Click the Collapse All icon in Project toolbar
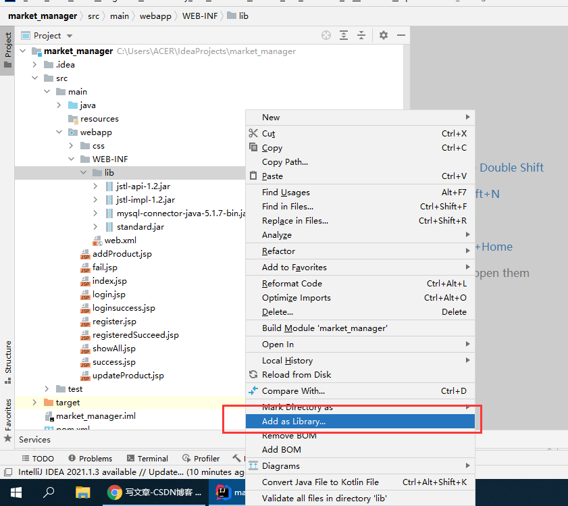This screenshot has height=506, width=568. 361,35
